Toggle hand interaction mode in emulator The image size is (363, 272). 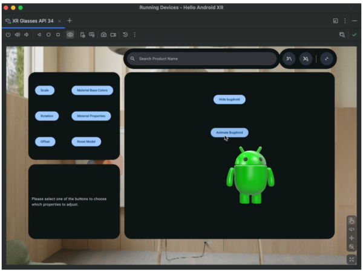tap(352, 220)
